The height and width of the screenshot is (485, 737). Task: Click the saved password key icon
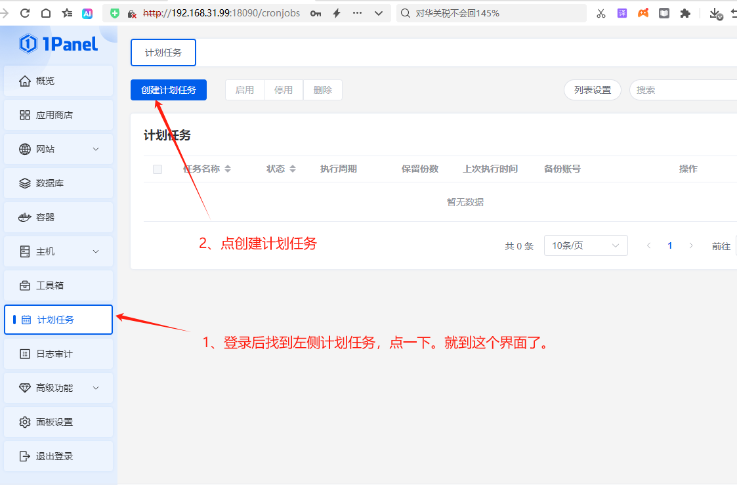[316, 14]
